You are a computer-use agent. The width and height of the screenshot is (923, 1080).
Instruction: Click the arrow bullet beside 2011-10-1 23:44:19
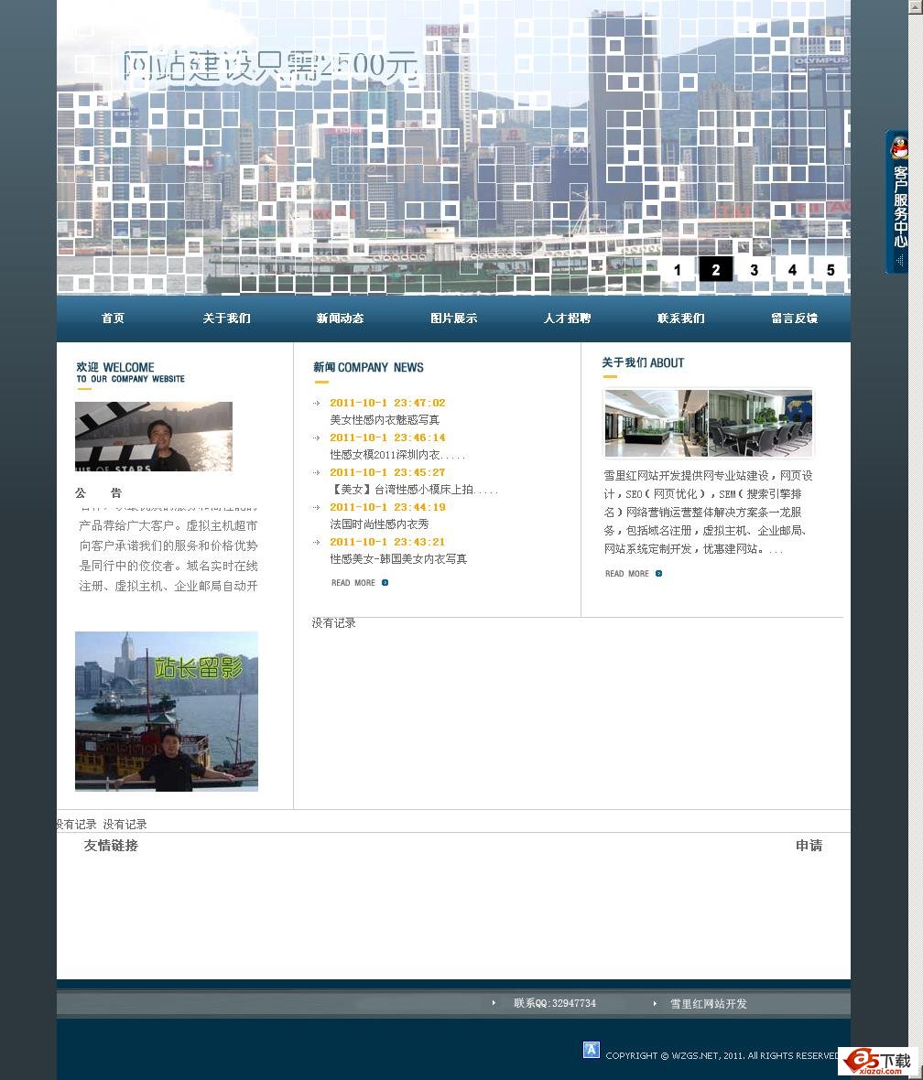pos(317,508)
